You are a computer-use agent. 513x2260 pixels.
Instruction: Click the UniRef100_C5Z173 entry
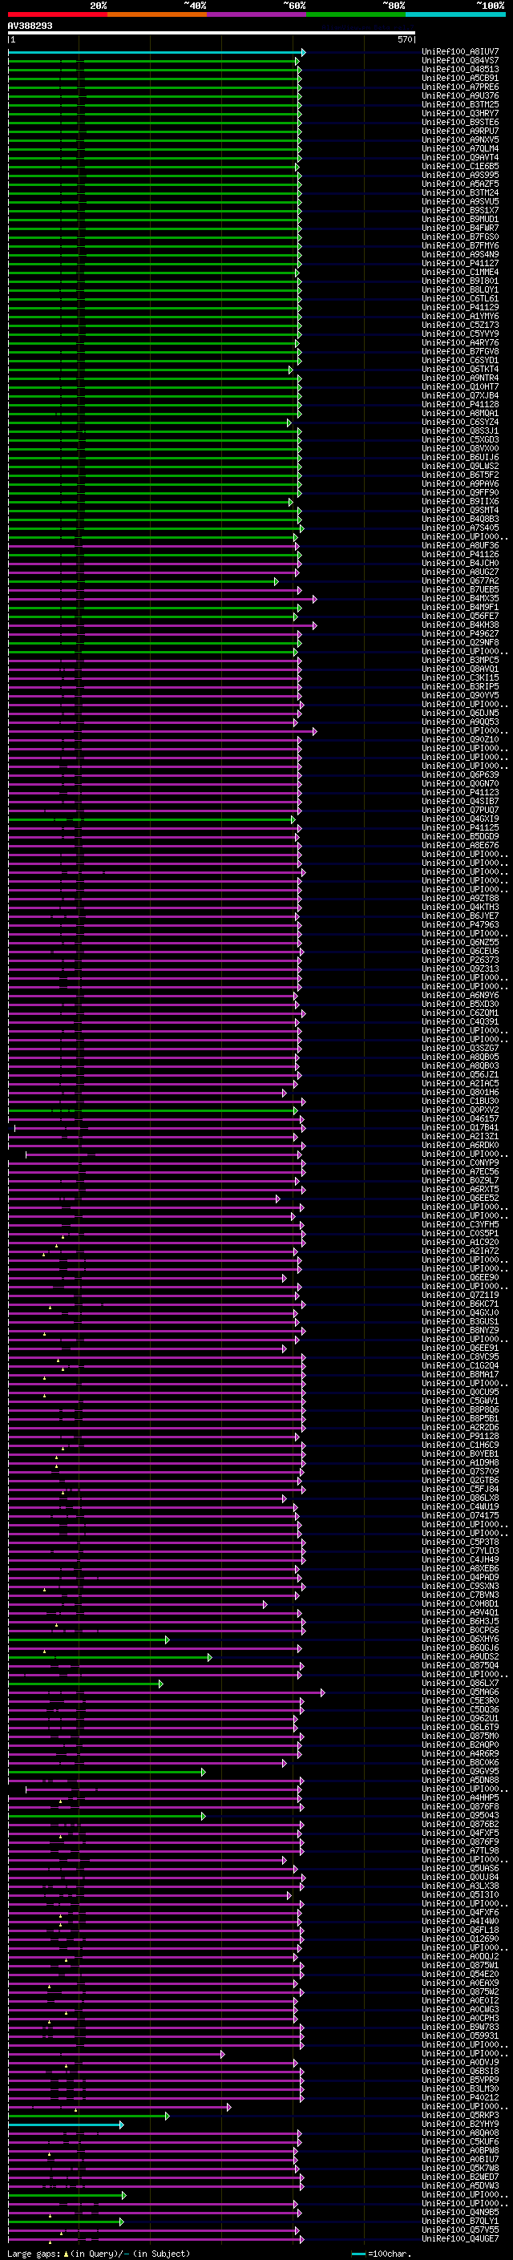pos(460,325)
